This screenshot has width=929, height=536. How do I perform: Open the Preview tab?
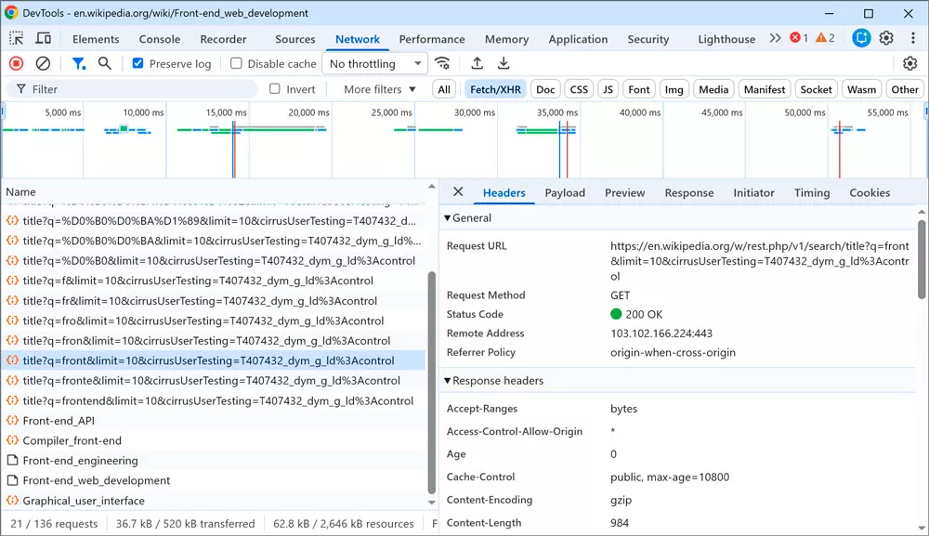624,192
